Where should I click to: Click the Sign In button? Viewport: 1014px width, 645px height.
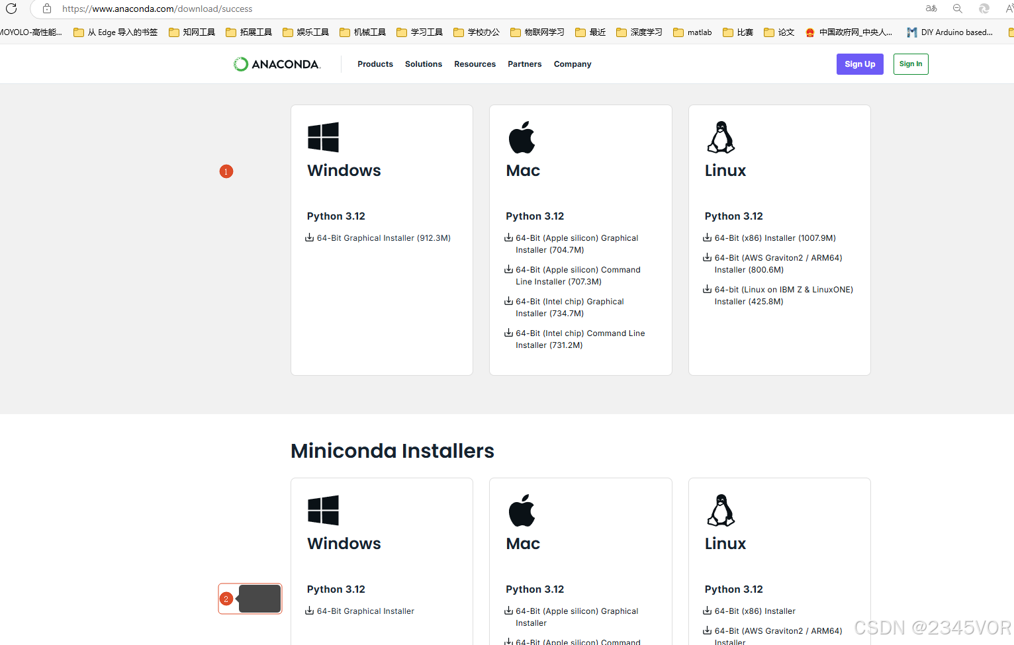(x=911, y=64)
